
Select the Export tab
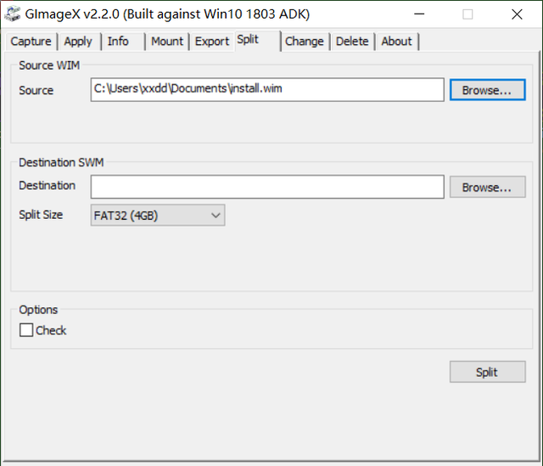pyautogui.click(x=212, y=42)
